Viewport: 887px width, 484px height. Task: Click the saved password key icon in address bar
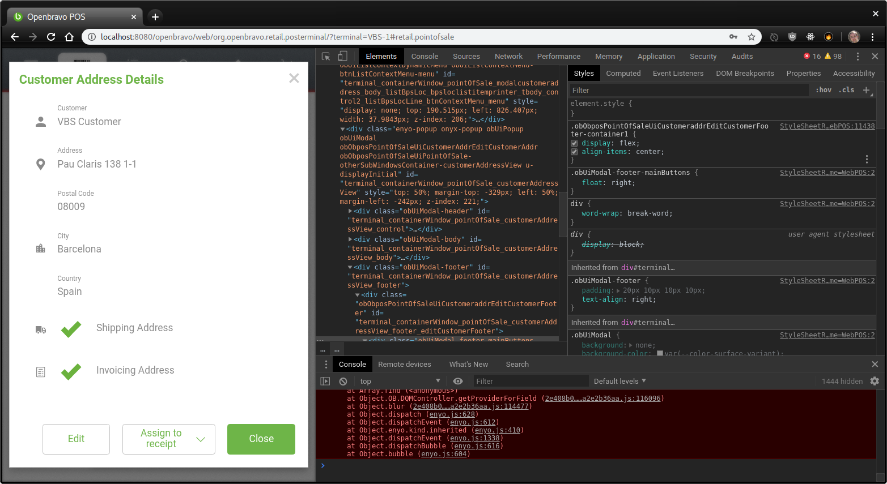[733, 37]
